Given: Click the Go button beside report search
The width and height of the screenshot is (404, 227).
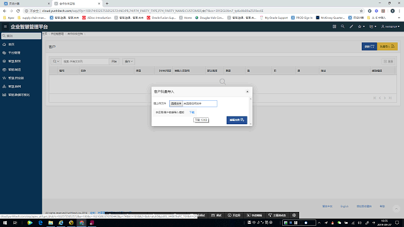Looking at the screenshot, I should [x=114, y=62].
